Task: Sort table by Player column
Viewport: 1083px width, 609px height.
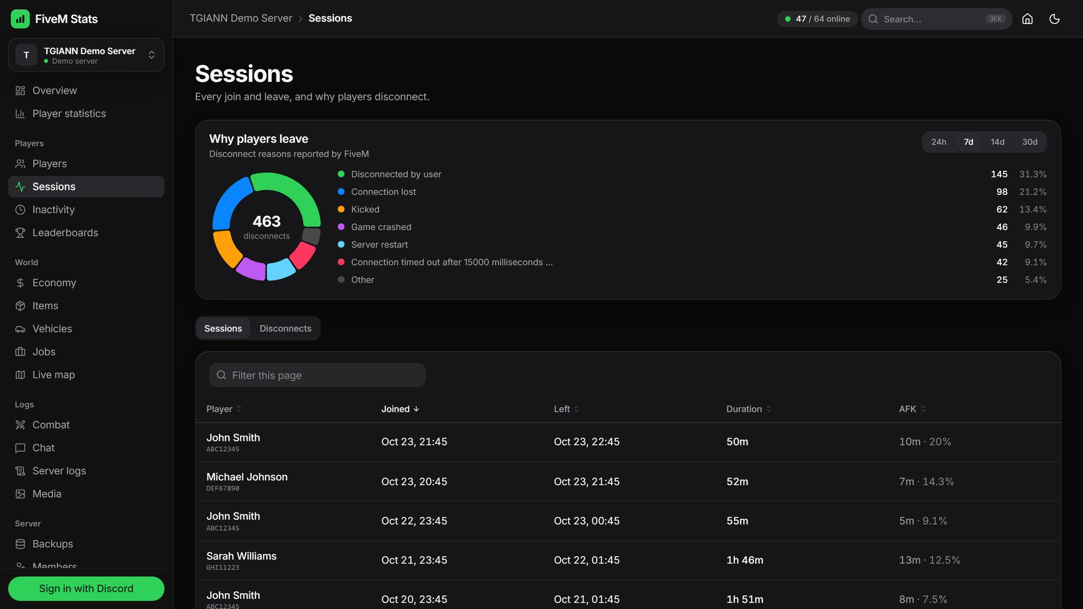Action: tap(224, 409)
